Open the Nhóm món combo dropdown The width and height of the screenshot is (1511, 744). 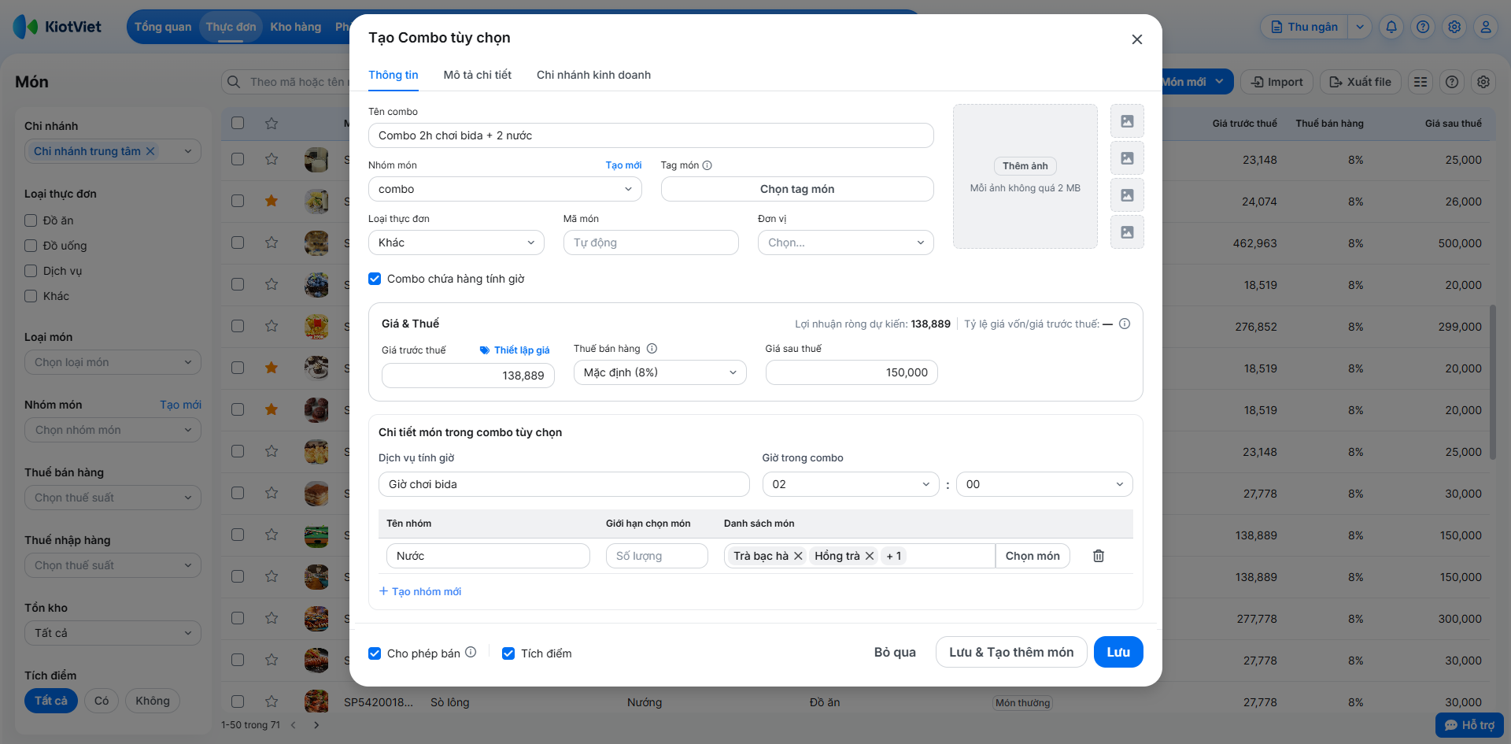tap(504, 189)
